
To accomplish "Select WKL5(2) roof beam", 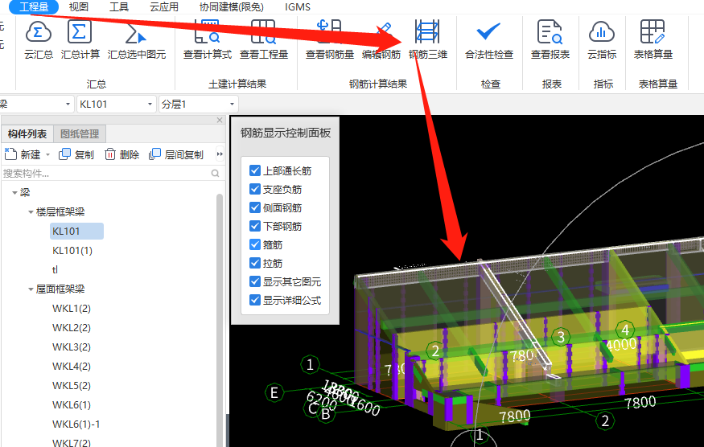I will click(72, 386).
